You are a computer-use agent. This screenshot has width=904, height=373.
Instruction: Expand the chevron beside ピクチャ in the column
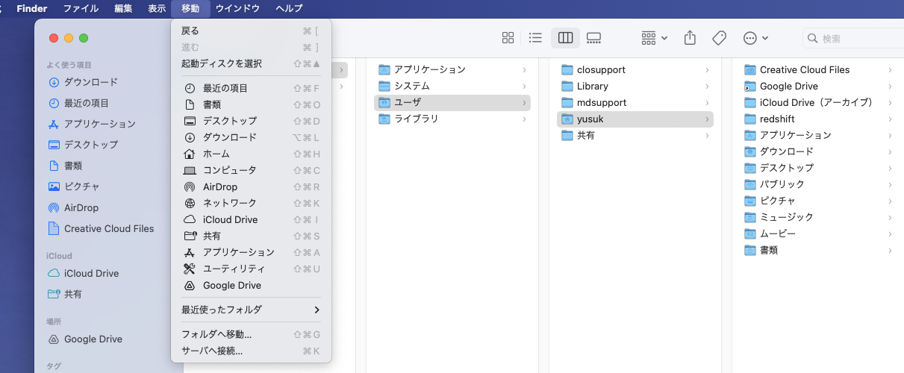[890, 201]
